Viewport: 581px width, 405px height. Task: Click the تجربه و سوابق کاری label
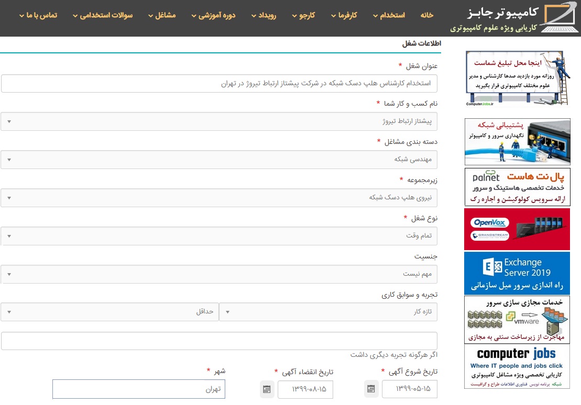point(410,295)
